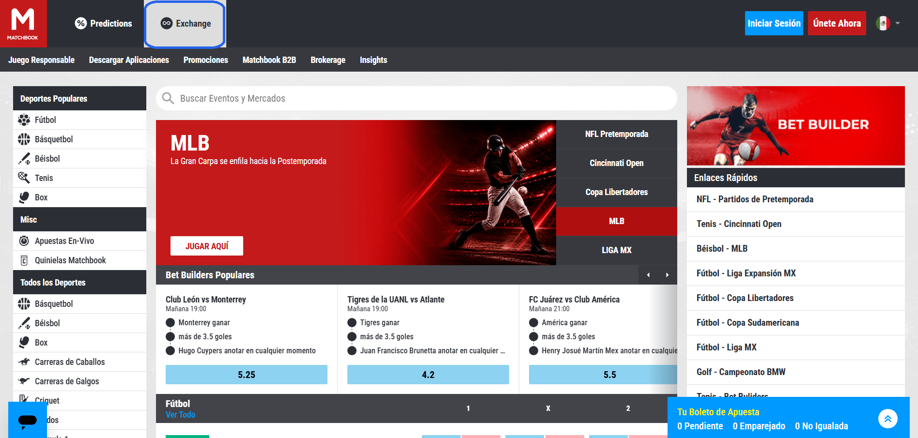Select Béisbol icon in Deportes Populares
The height and width of the screenshot is (438, 918).
[x=24, y=158]
